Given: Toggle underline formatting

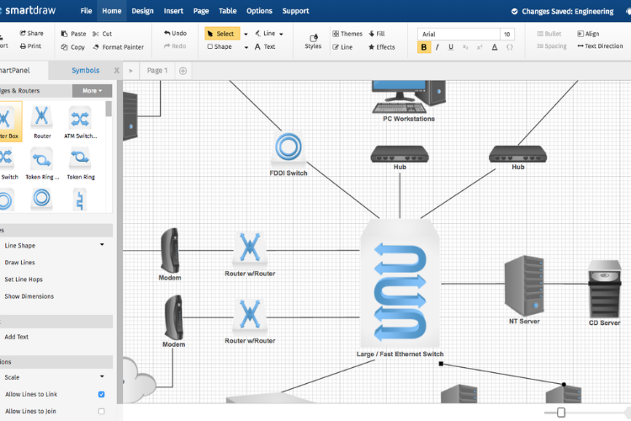Looking at the screenshot, I should click(451, 47).
